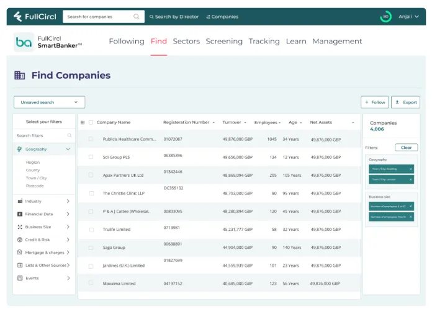Viewport: 432px width, 314px height.
Task: Click the building icon beside Find Companies
Action: tap(19, 75)
